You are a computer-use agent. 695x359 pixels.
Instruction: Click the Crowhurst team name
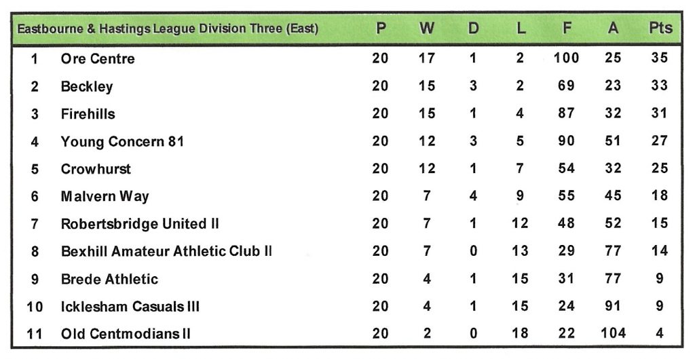point(96,169)
